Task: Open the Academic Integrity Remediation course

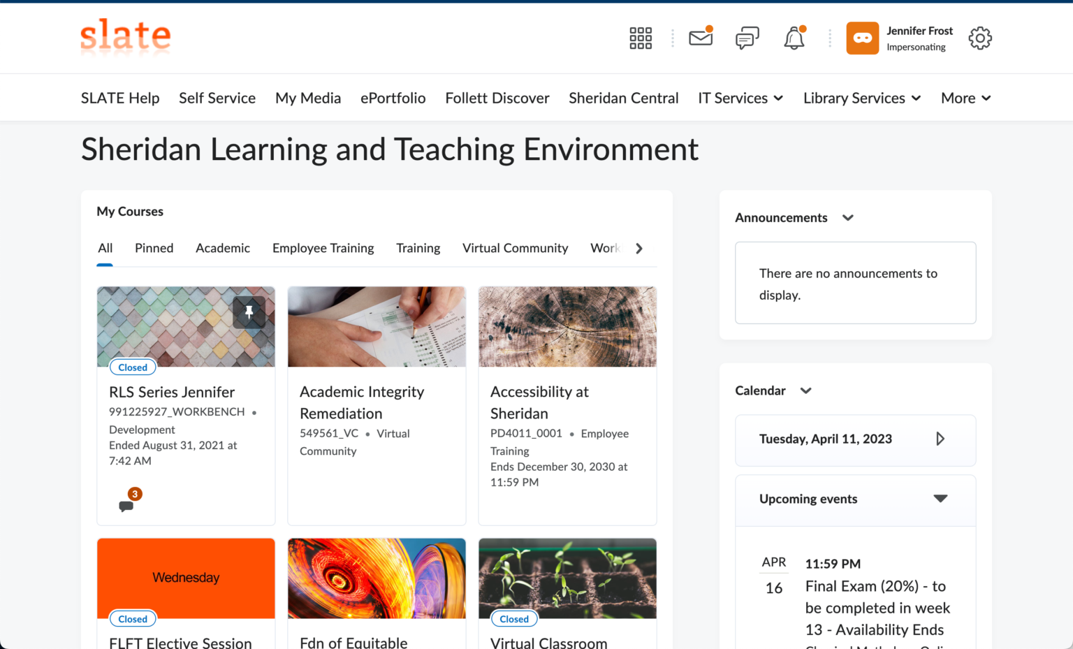Action: tap(361, 402)
